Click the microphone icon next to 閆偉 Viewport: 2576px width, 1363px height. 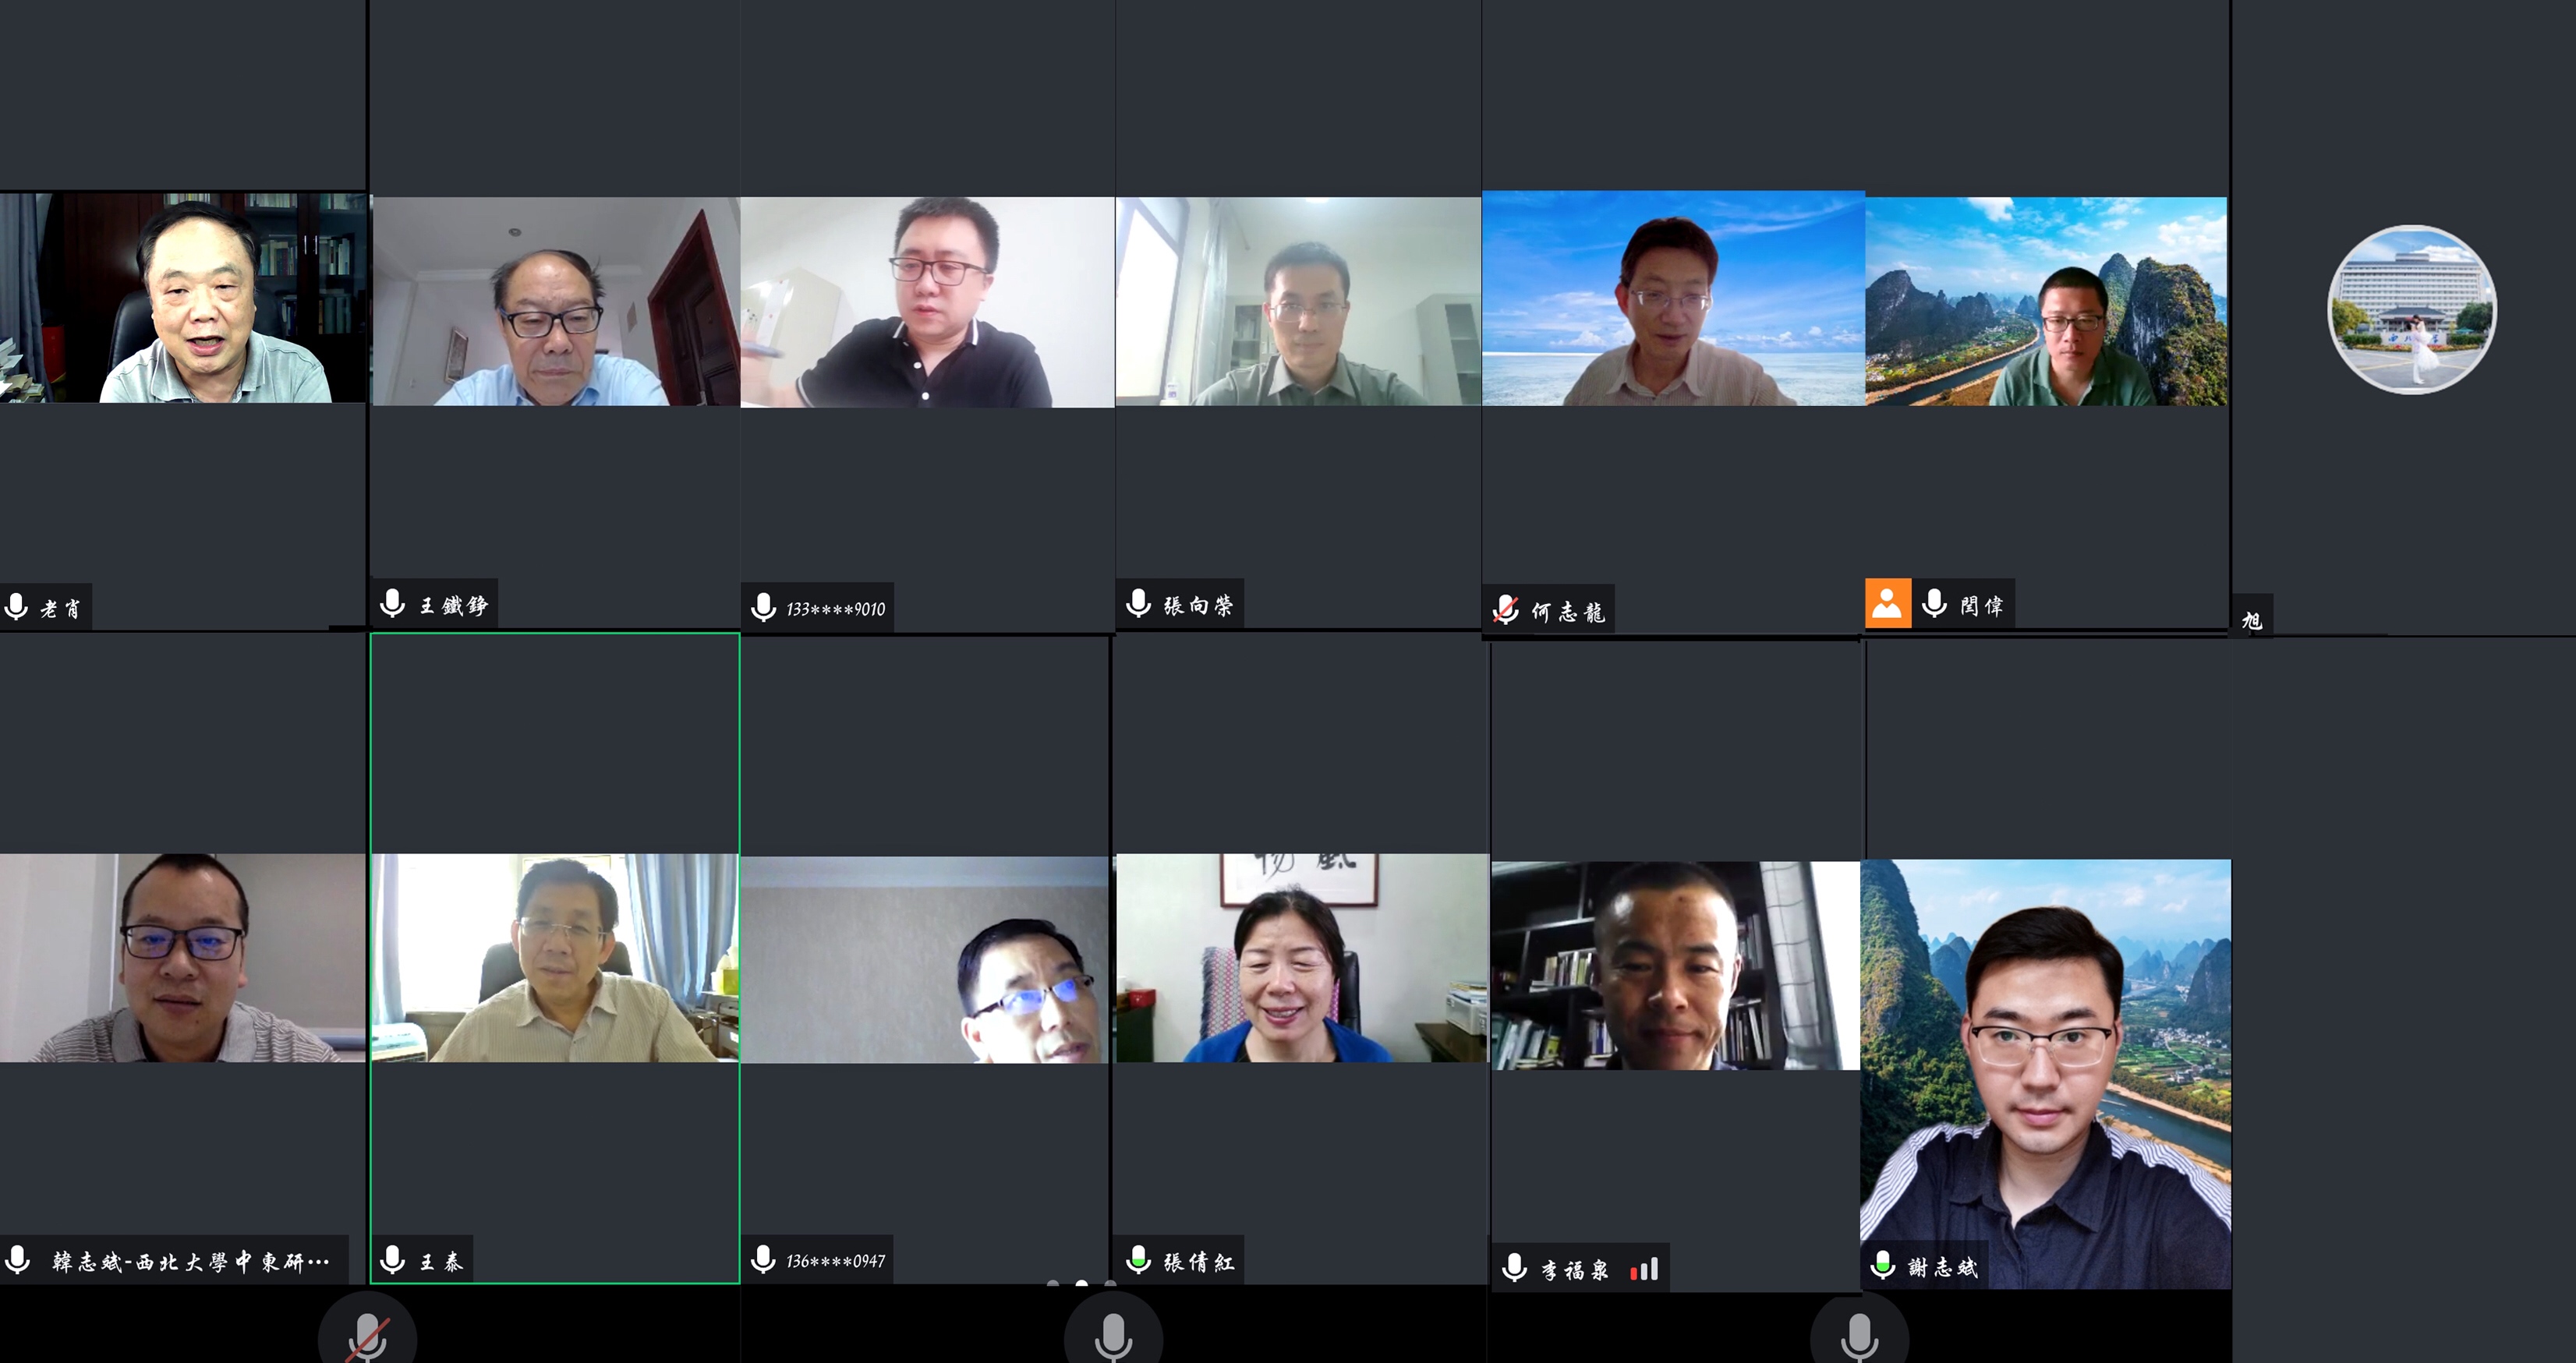pos(1934,602)
